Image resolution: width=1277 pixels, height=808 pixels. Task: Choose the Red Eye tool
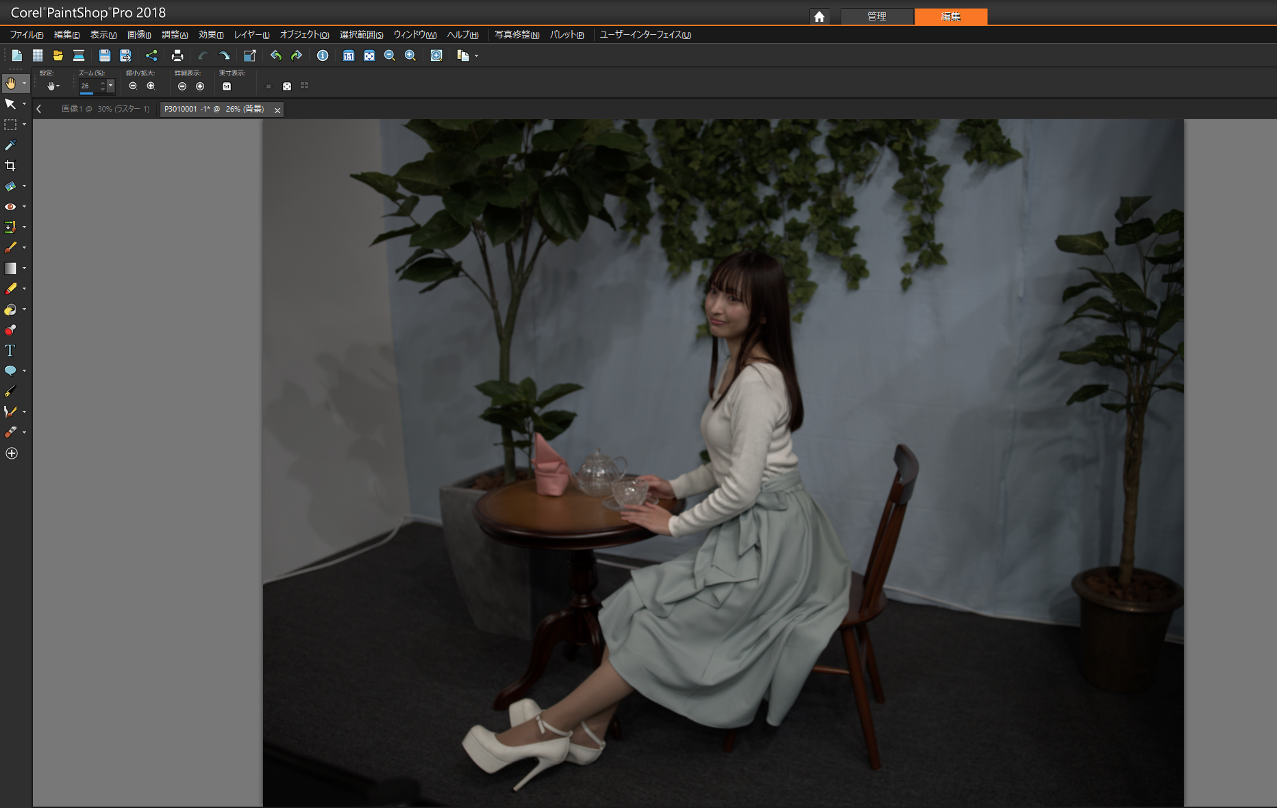coord(10,207)
